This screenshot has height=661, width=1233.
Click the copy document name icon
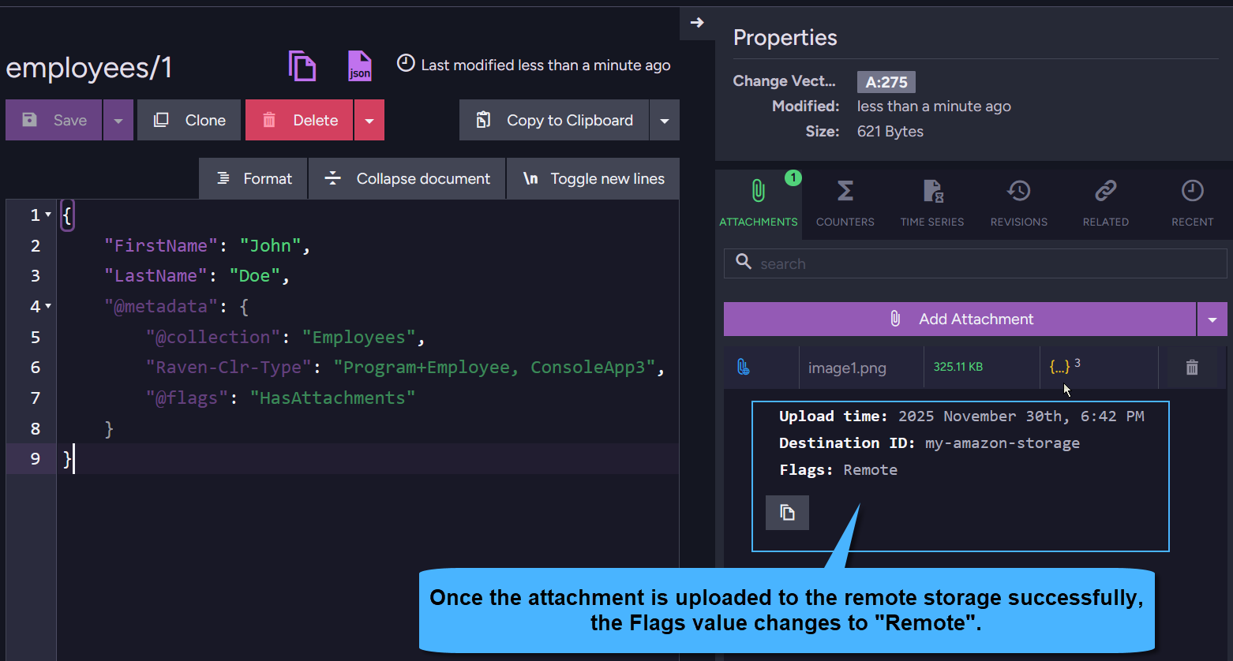coord(302,66)
